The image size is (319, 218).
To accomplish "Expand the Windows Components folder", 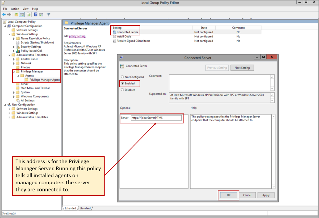I will pos(14,96).
